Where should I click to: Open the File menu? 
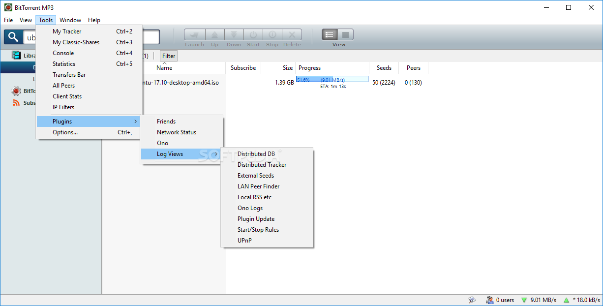coord(8,20)
